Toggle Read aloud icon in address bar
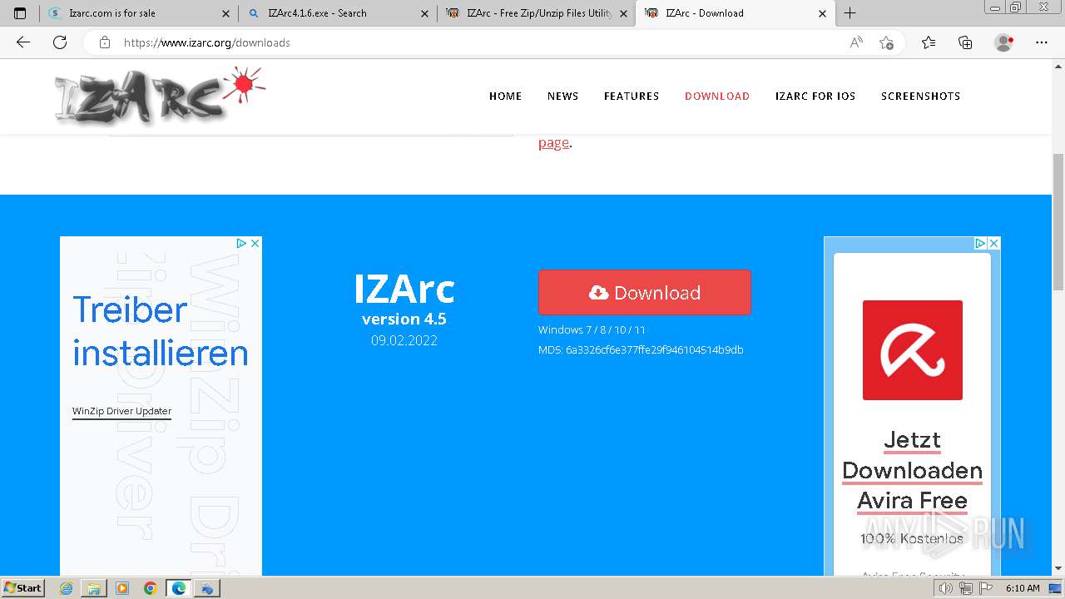The image size is (1065, 599). [856, 42]
